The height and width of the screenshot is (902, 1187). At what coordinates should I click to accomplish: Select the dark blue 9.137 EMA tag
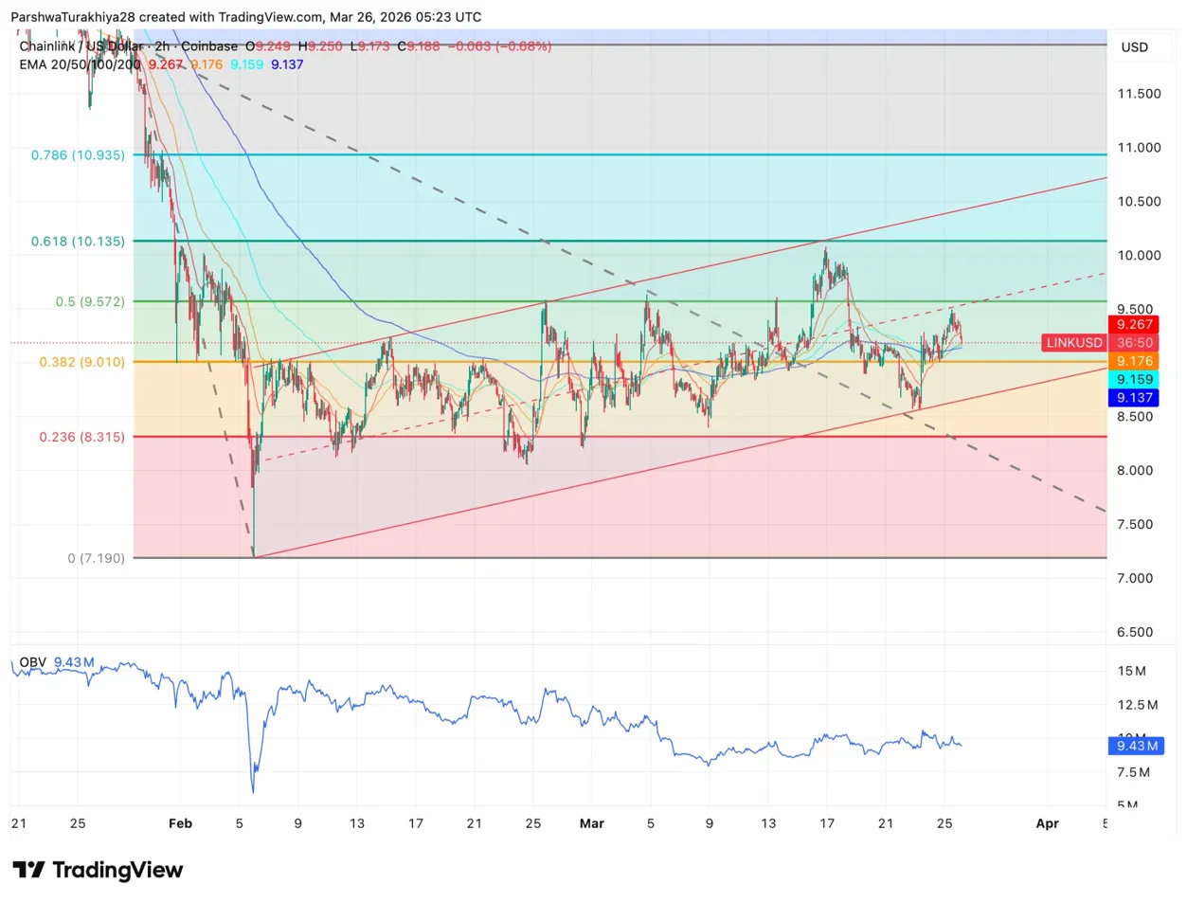pyautogui.click(x=1134, y=397)
